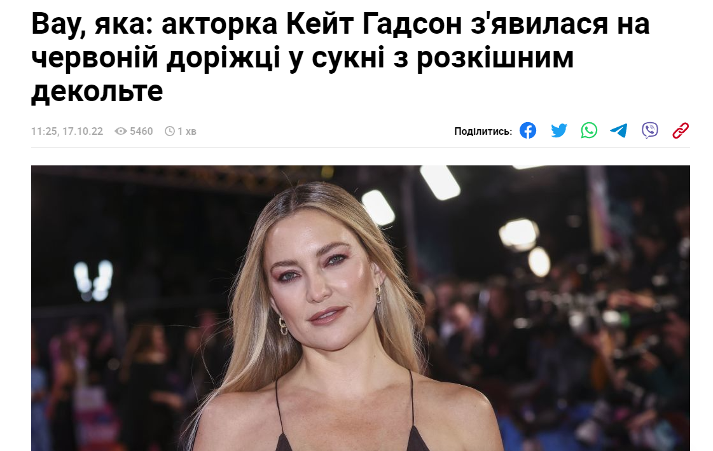Screen dimensions: 713x451
Task: Click 'розкішним' in the headline text
Action: (x=495, y=58)
